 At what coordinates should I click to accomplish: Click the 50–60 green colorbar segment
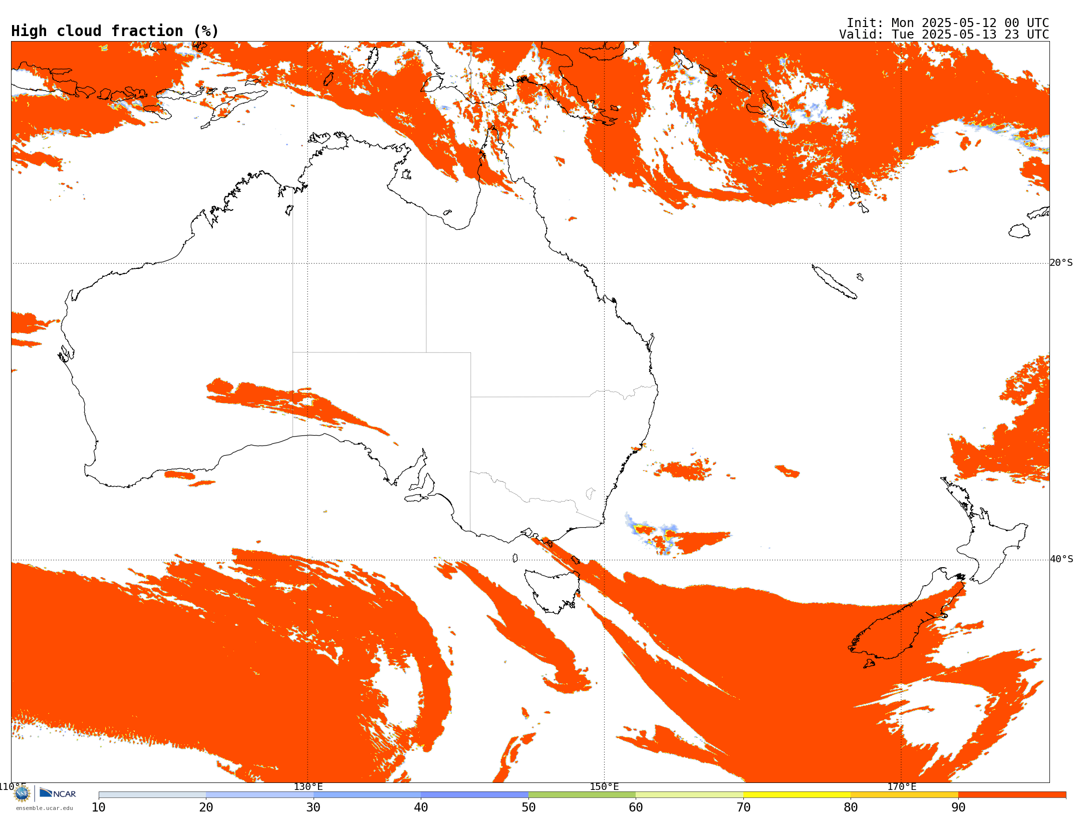click(x=582, y=795)
